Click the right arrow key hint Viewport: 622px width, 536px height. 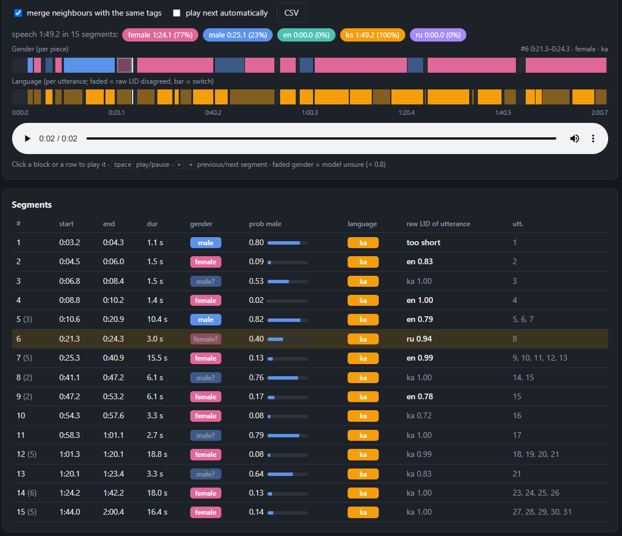coord(190,164)
